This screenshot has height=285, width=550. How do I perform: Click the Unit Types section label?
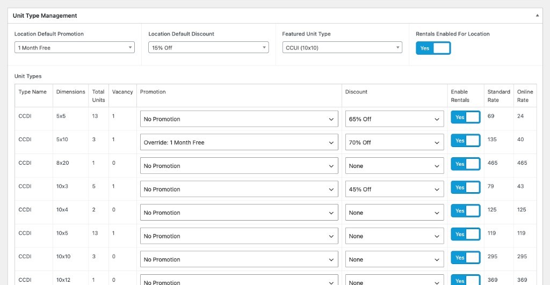click(28, 76)
